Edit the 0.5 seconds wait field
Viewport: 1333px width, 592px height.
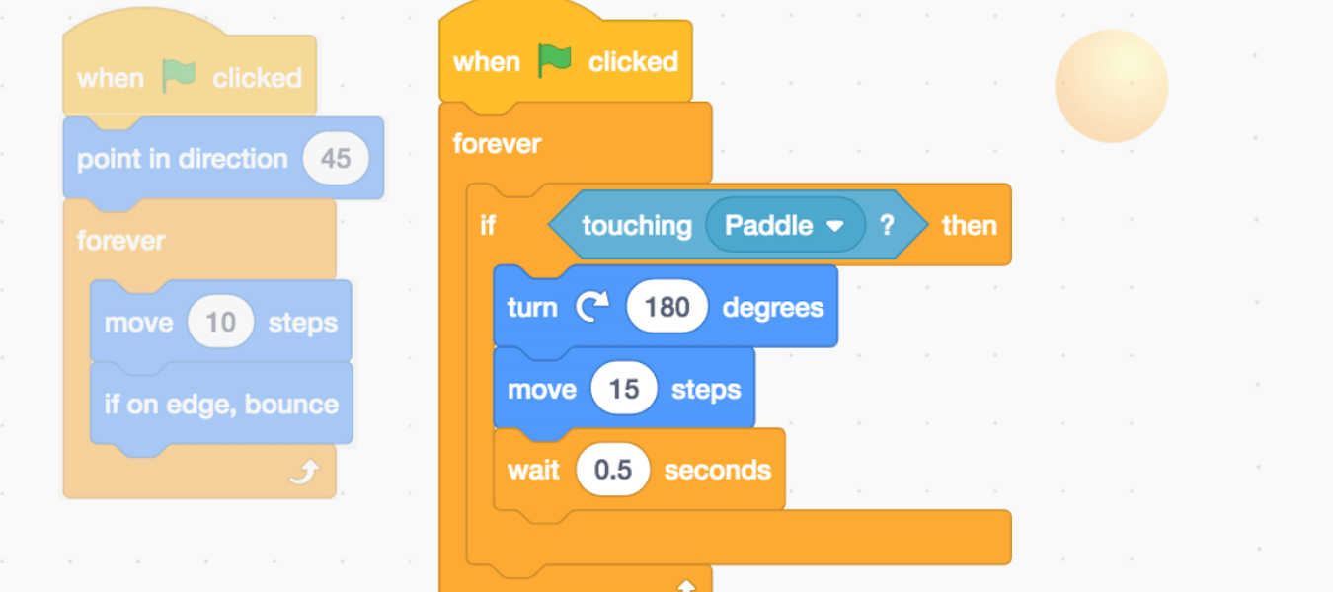pyautogui.click(x=613, y=470)
